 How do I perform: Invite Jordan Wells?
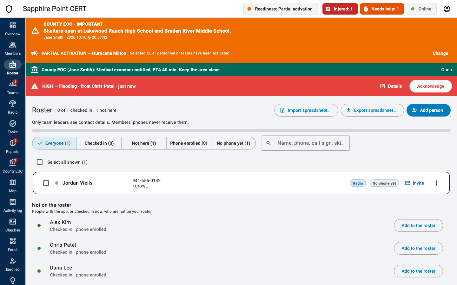point(414,183)
